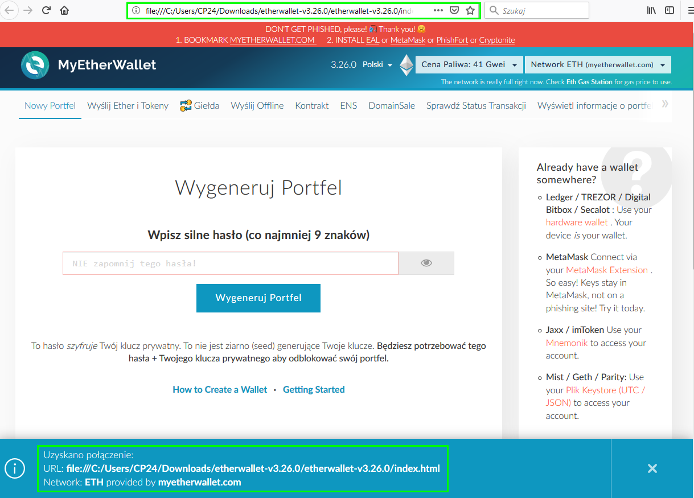Save page with the Pocket icon
Viewport: 694px width, 498px height.
point(454,10)
